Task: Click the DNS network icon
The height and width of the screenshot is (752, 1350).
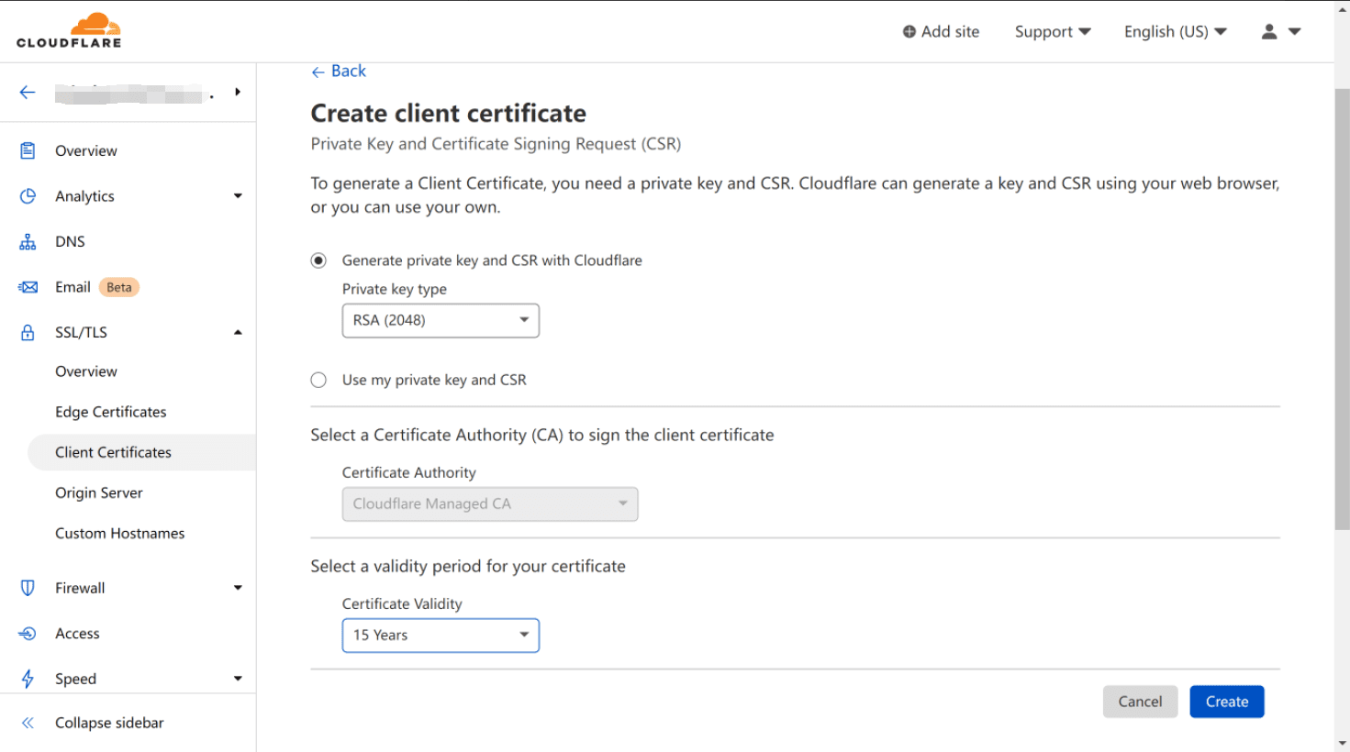Action: [x=28, y=242]
